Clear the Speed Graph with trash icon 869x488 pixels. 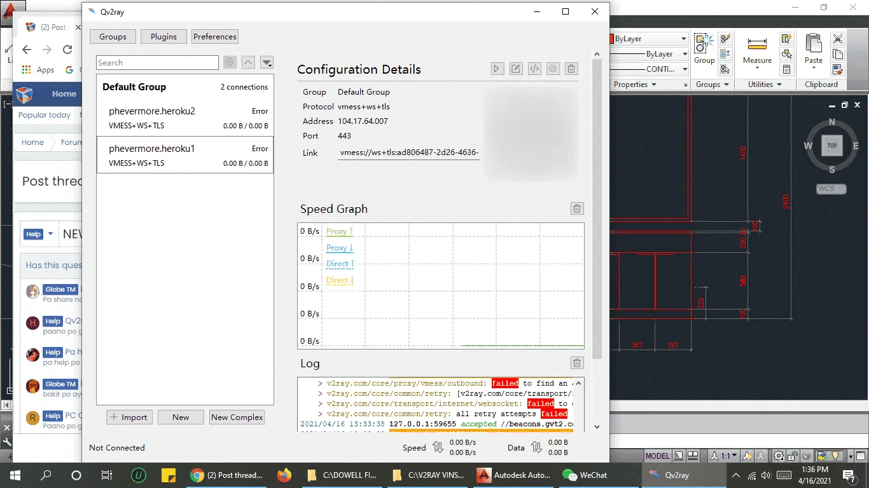point(577,208)
